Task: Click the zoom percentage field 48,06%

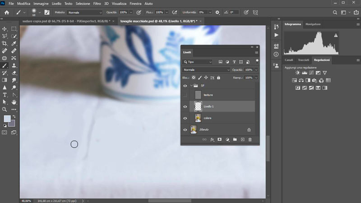Action: [x=26, y=201]
